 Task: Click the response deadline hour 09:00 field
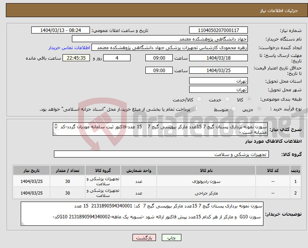pos(159,58)
